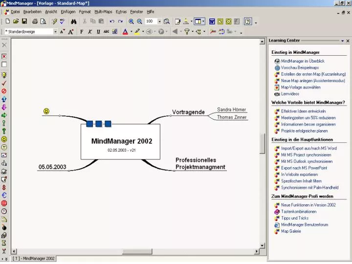The height and width of the screenshot is (264, 352).
Task: Open the Einfügen menu
Action: (68, 12)
